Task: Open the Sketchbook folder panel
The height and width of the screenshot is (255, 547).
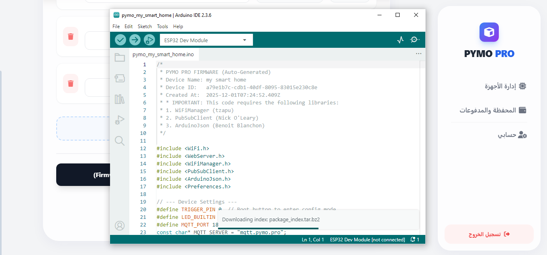Action: 120,57
